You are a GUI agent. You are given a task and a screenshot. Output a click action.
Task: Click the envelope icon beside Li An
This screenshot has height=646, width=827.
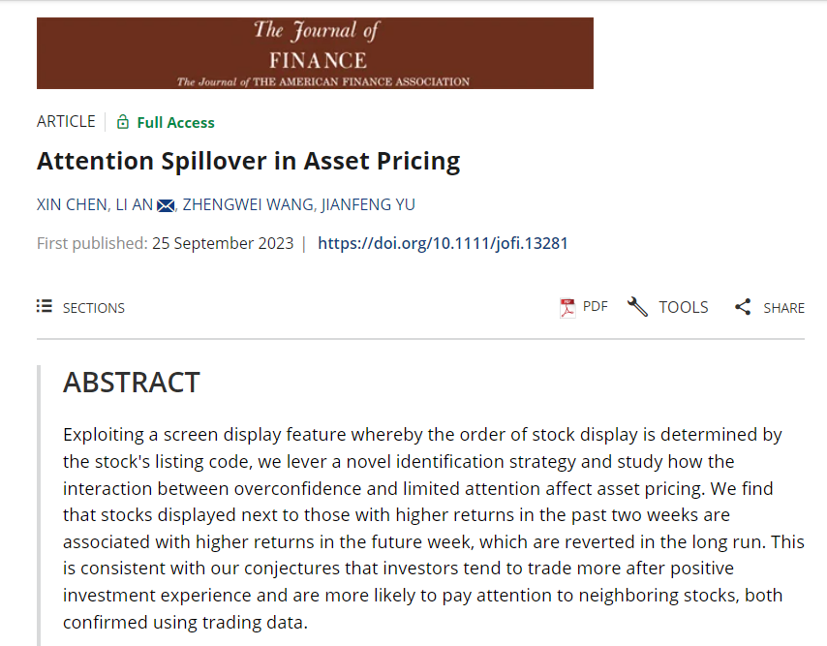pyautogui.click(x=166, y=204)
